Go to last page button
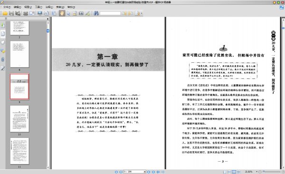 153,172
